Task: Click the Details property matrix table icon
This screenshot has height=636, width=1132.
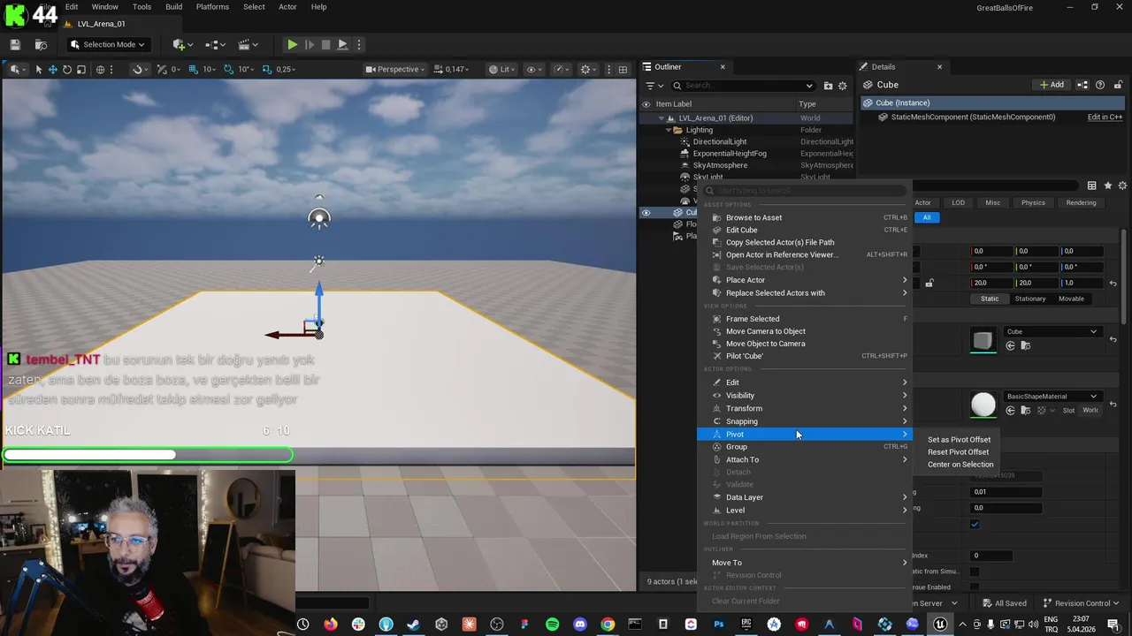Action: 1092,185
